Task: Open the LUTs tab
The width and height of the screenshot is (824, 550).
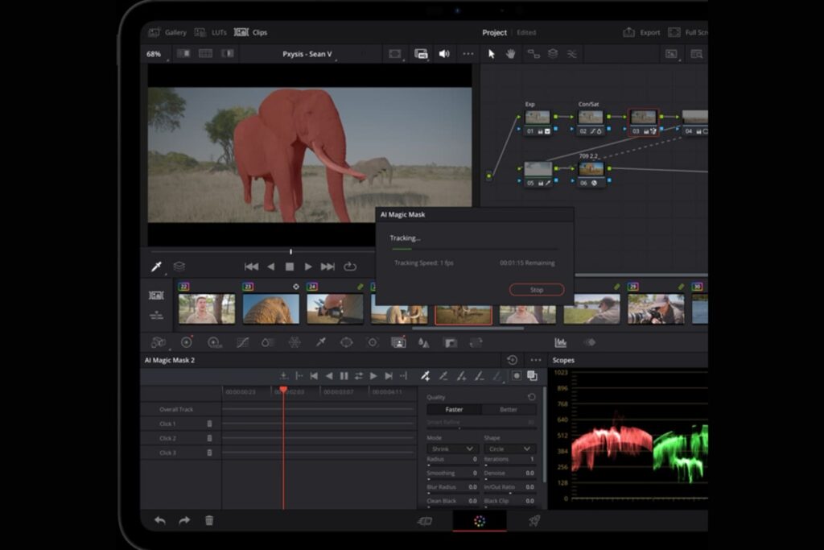Action: (211, 32)
